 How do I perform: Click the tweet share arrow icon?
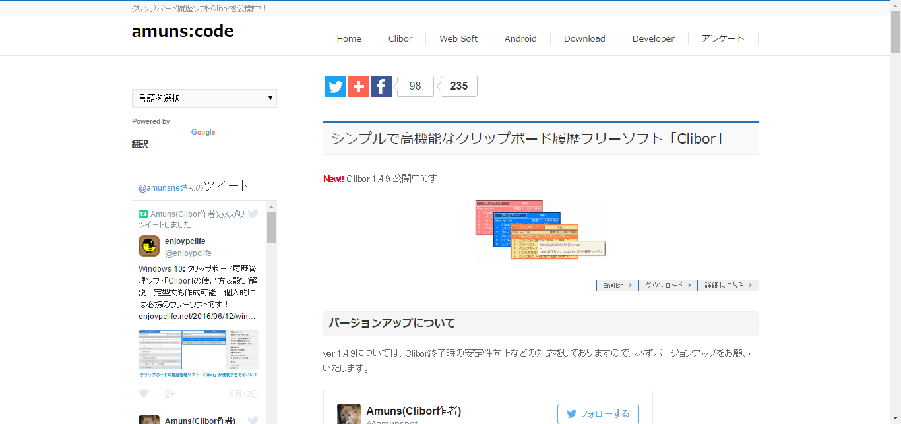(x=170, y=394)
